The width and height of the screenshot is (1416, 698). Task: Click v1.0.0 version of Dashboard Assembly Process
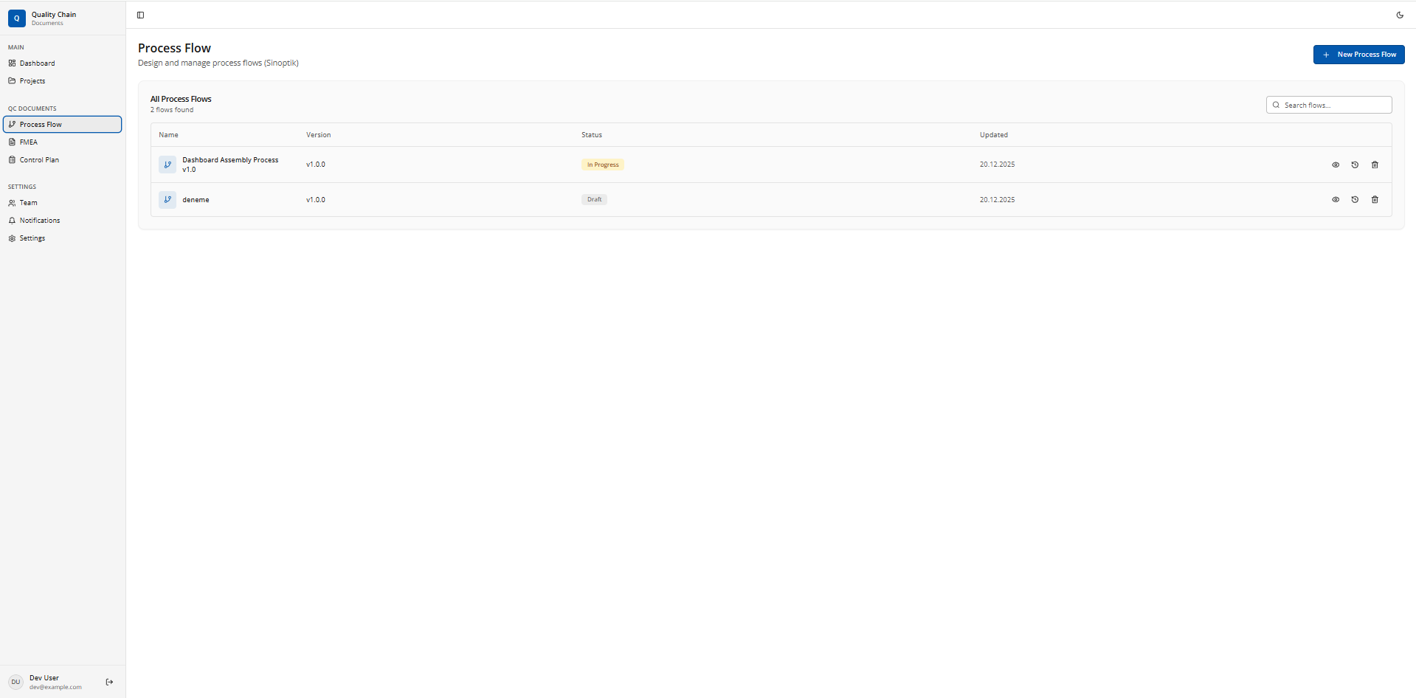(x=316, y=165)
